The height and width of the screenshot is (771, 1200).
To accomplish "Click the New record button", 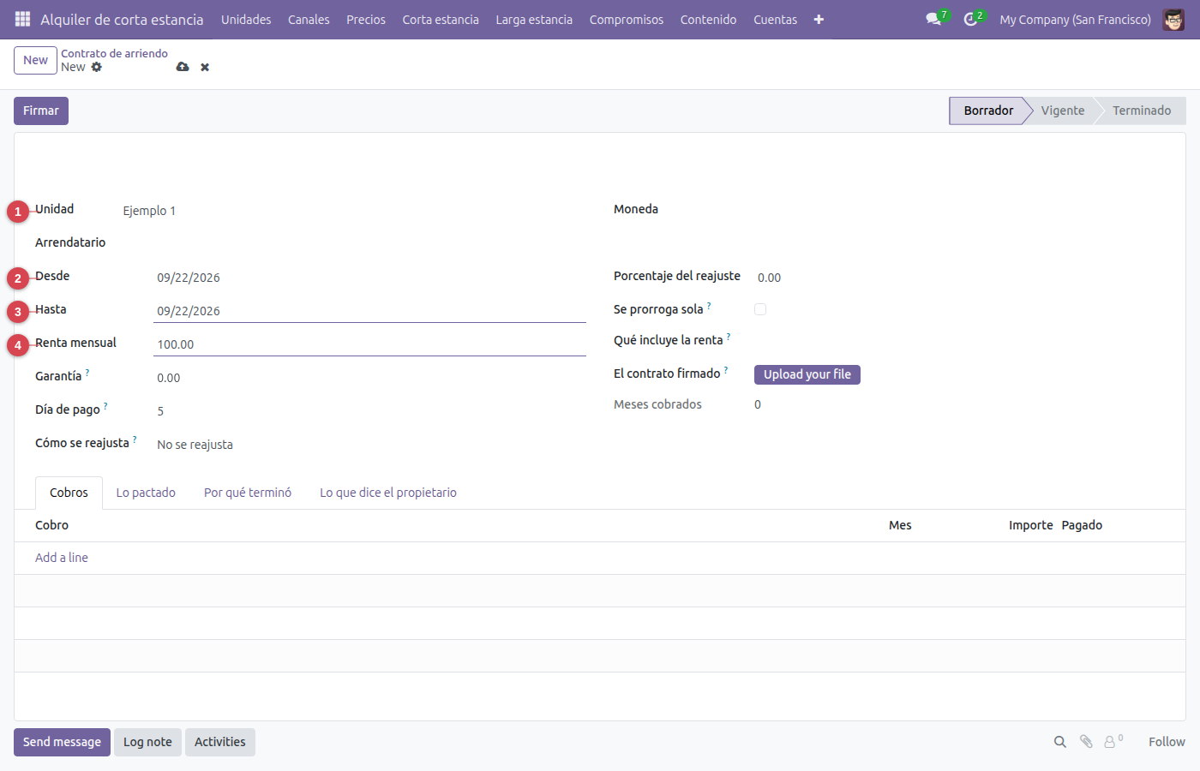I will tap(35, 60).
